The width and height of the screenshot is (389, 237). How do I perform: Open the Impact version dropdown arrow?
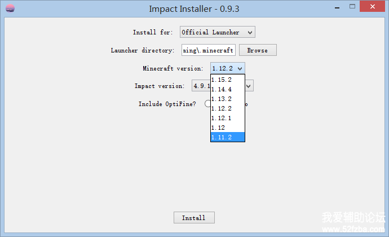249,86
